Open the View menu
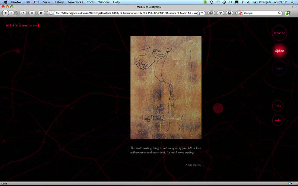Image resolution: width=298 pixels, height=186 pixels. (46, 2)
